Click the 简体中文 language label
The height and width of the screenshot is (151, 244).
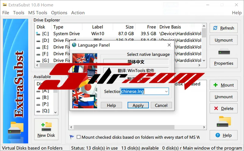(136, 62)
